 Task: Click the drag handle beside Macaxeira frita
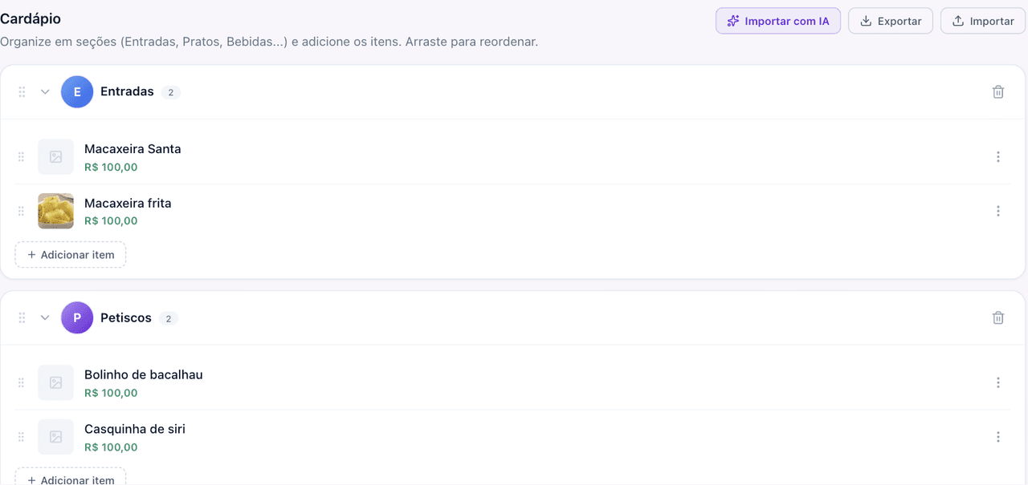(22, 211)
